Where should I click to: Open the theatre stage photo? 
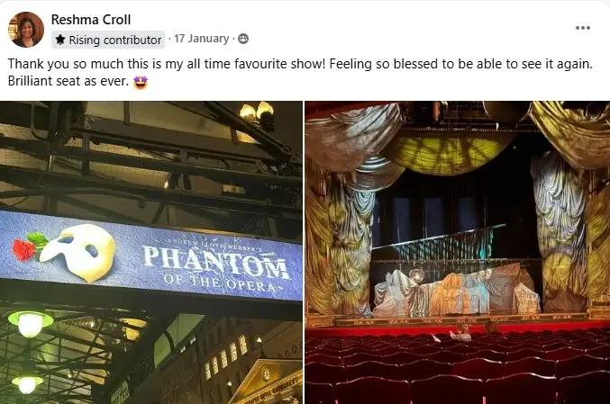click(458, 253)
